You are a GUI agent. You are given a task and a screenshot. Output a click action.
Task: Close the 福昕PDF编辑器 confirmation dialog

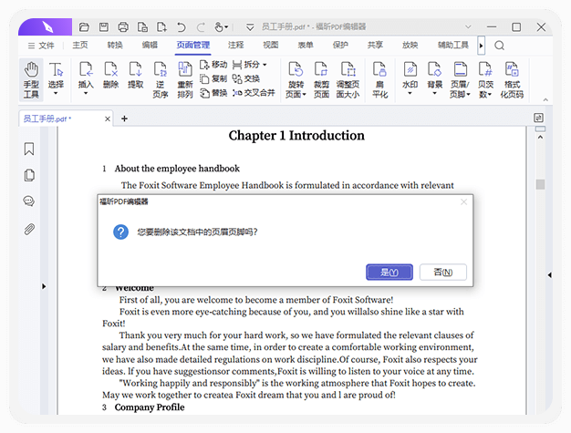[x=463, y=201]
